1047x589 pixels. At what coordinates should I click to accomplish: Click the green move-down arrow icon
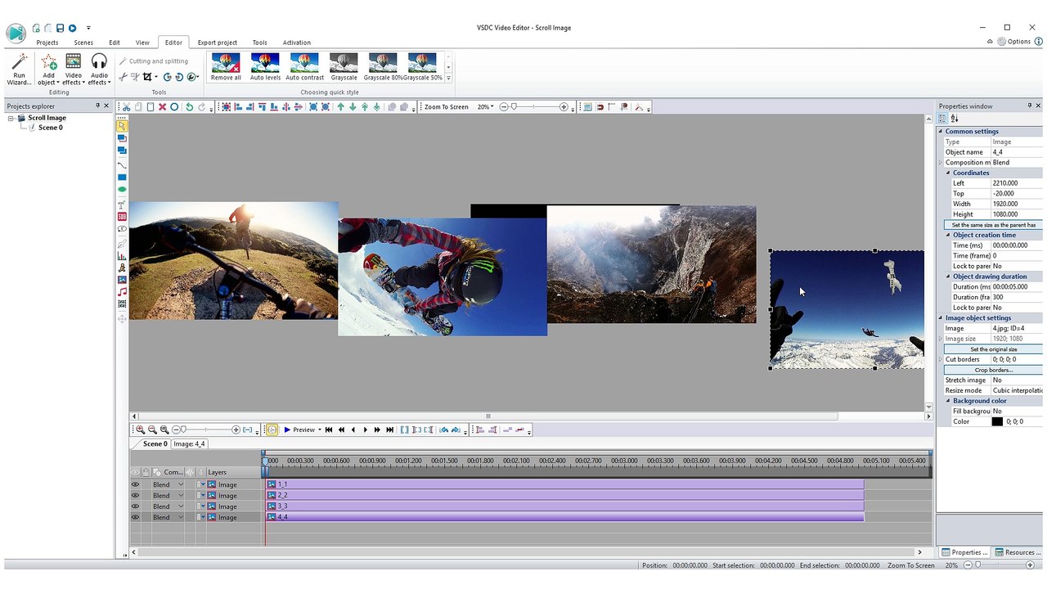353,107
